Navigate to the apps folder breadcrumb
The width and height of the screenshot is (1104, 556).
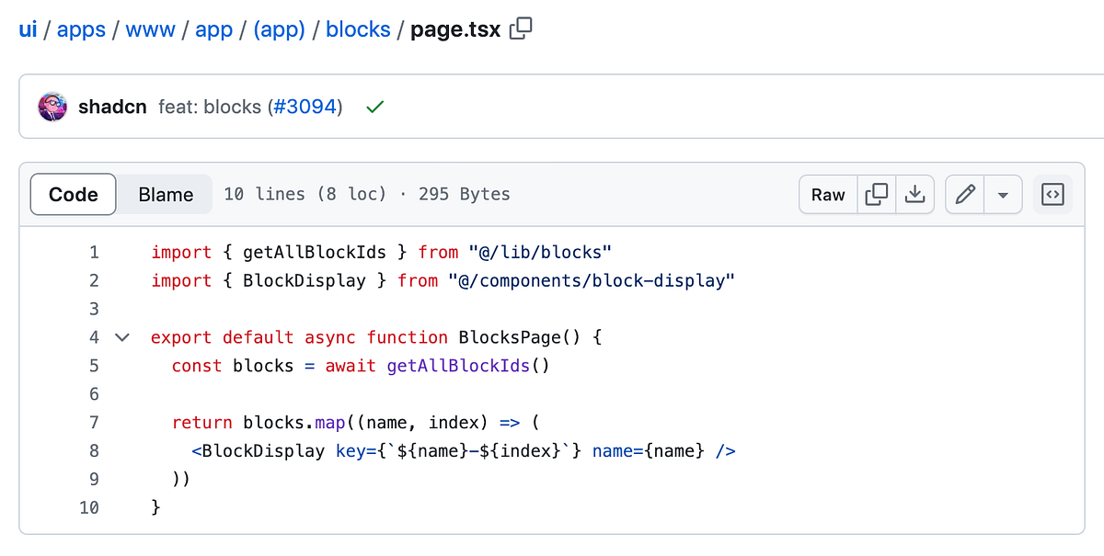pyautogui.click(x=81, y=28)
